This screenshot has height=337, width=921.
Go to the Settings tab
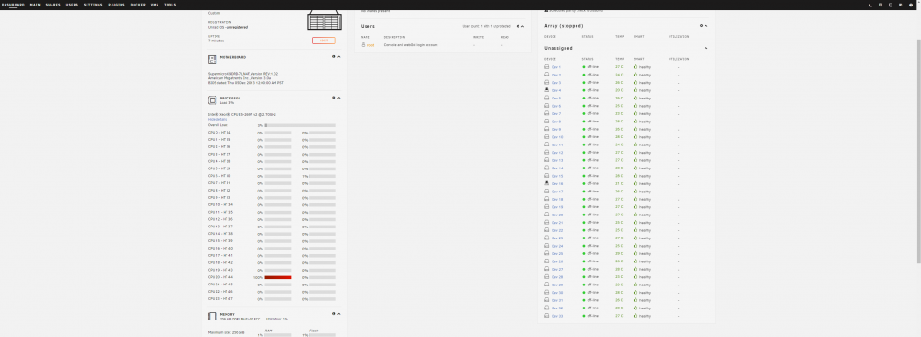coord(93,5)
